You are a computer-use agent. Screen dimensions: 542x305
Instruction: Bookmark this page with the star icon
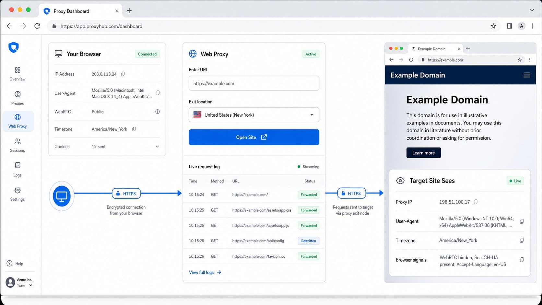click(x=493, y=26)
